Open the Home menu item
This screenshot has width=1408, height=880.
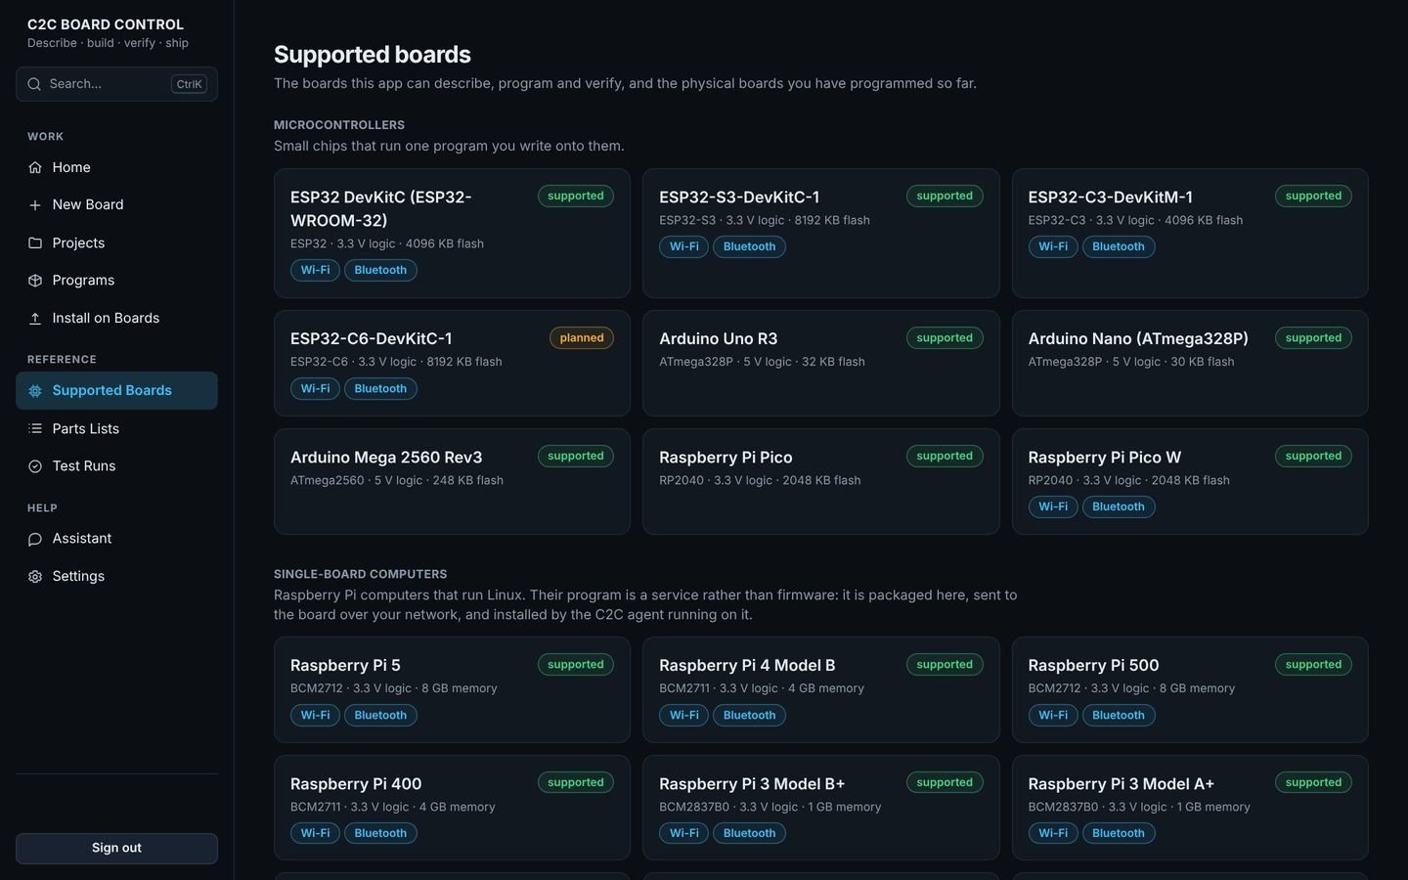[x=116, y=167]
